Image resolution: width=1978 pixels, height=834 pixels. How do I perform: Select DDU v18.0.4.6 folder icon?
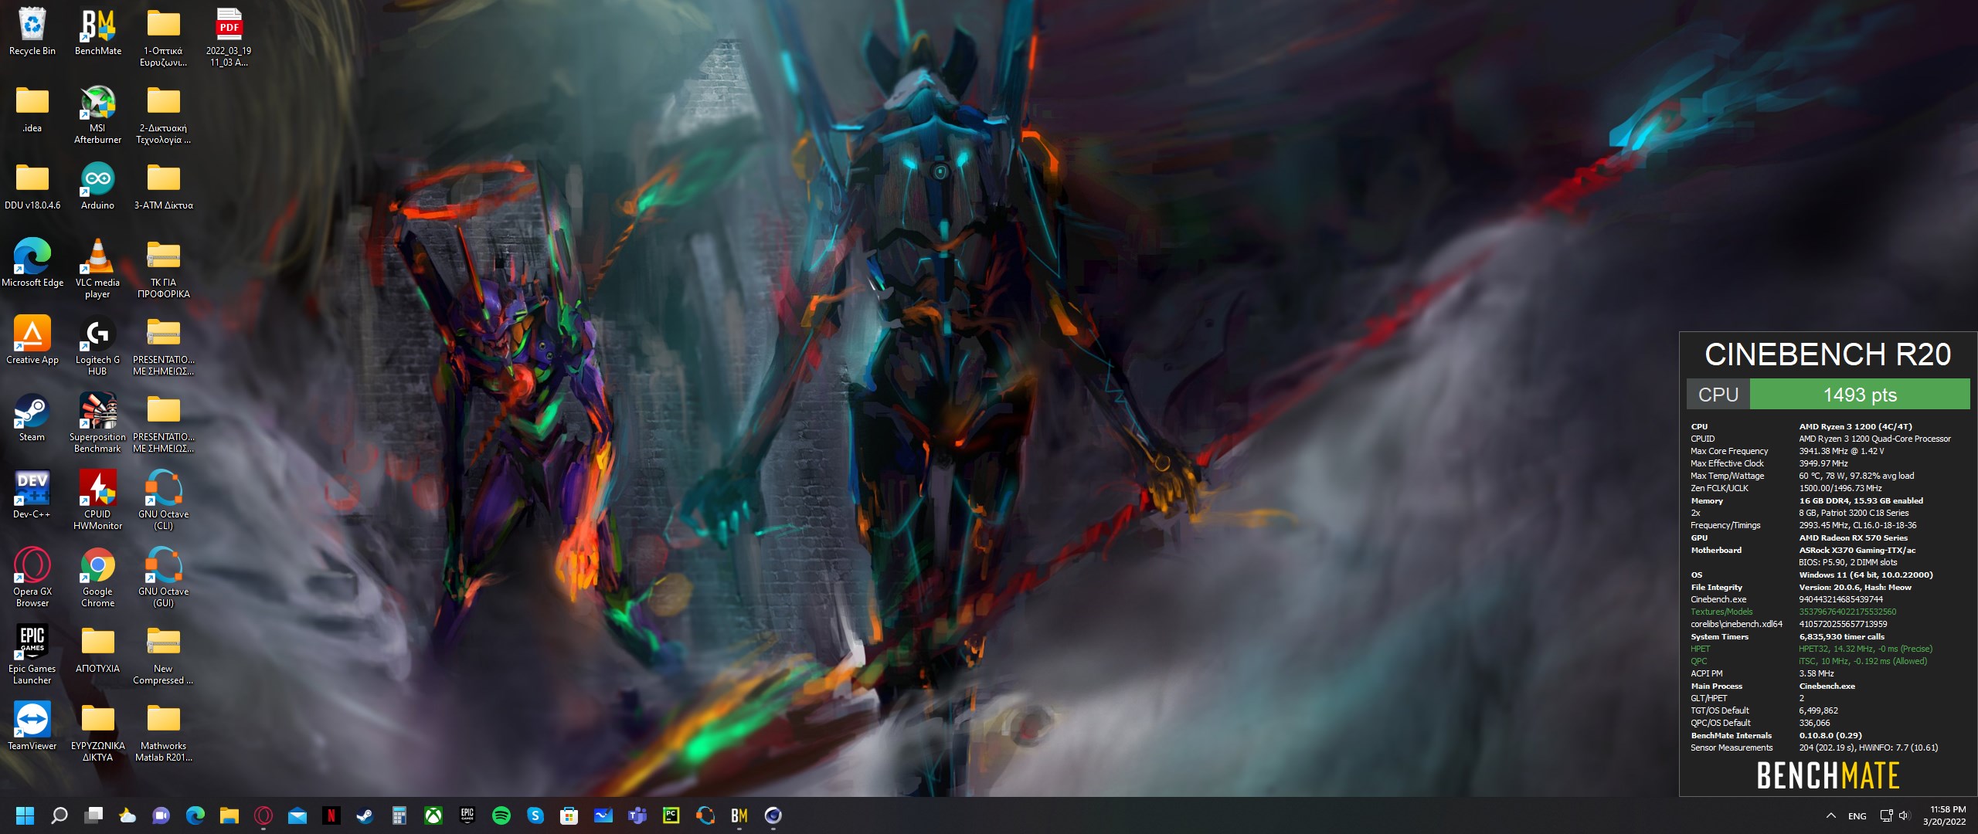point(32,185)
